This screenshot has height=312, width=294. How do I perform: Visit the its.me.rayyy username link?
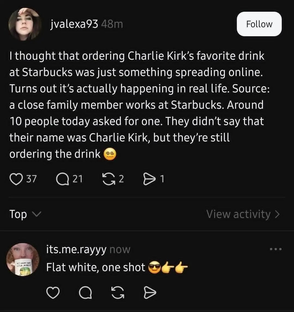[76, 250]
